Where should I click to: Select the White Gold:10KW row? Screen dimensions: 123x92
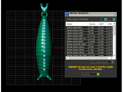pyautogui.click(x=89, y=50)
